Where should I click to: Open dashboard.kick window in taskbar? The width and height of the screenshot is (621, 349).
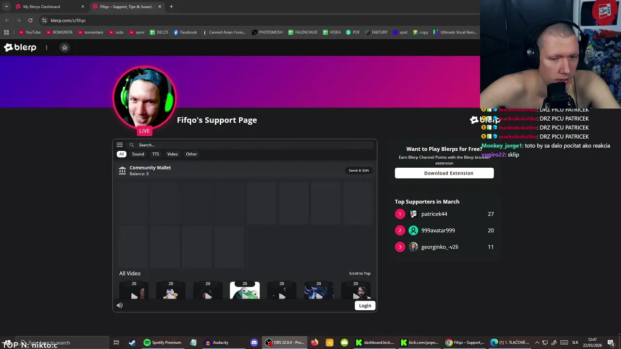374,343
